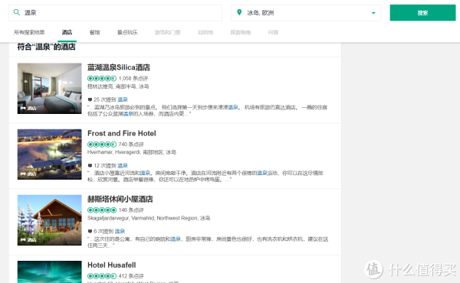Viewport: 460px width, 283px height.
Task: Open Hotel Husafell title link
Action: [x=112, y=265]
